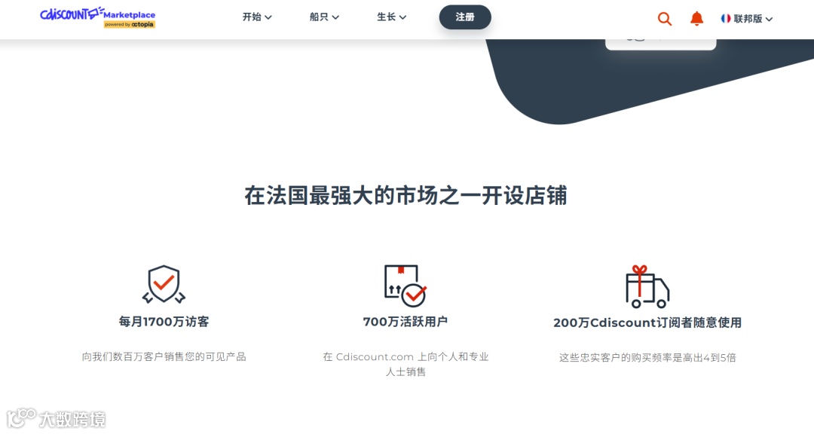Screen dimensions: 814x434
Task: Expand the 船只 menu
Action: point(324,17)
